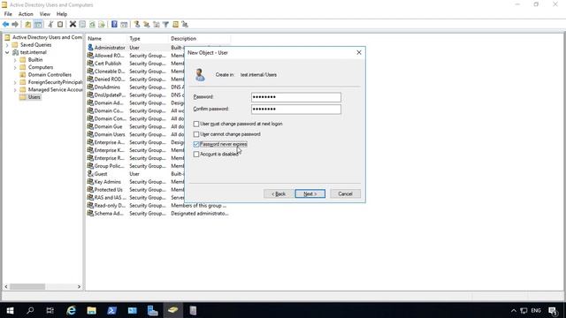Click the Create new user toolbar icon
Image resolution: width=566 pixels, height=318 pixels.
click(137, 24)
